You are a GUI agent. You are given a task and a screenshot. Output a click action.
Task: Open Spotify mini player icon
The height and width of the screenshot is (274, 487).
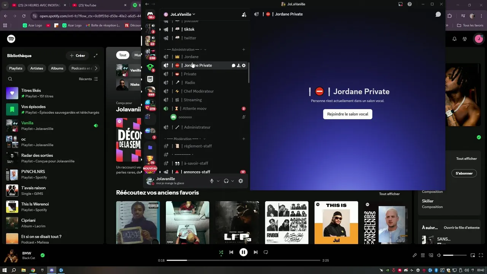click(x=473, y=255)
